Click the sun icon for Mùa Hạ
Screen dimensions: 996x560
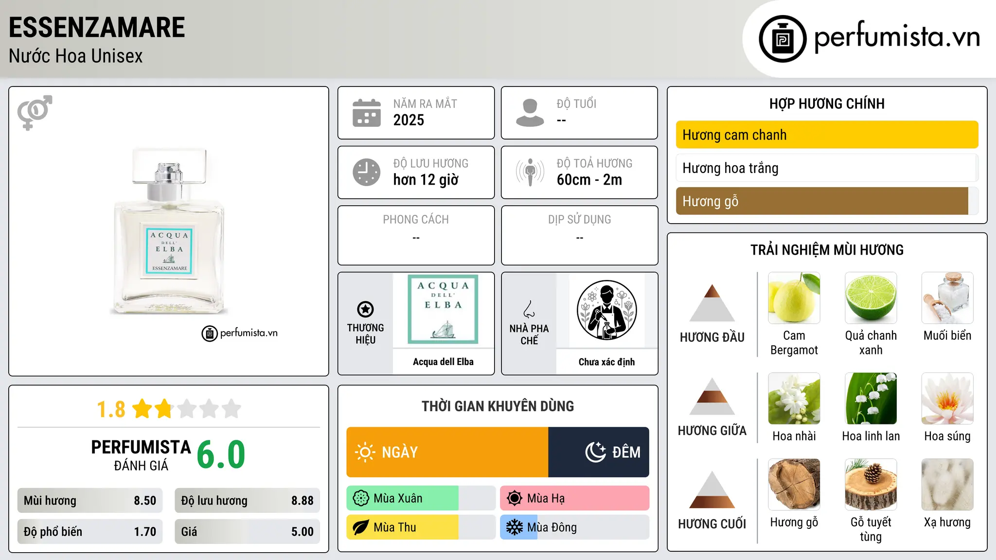pyautogui.click(x=514, y=498)
